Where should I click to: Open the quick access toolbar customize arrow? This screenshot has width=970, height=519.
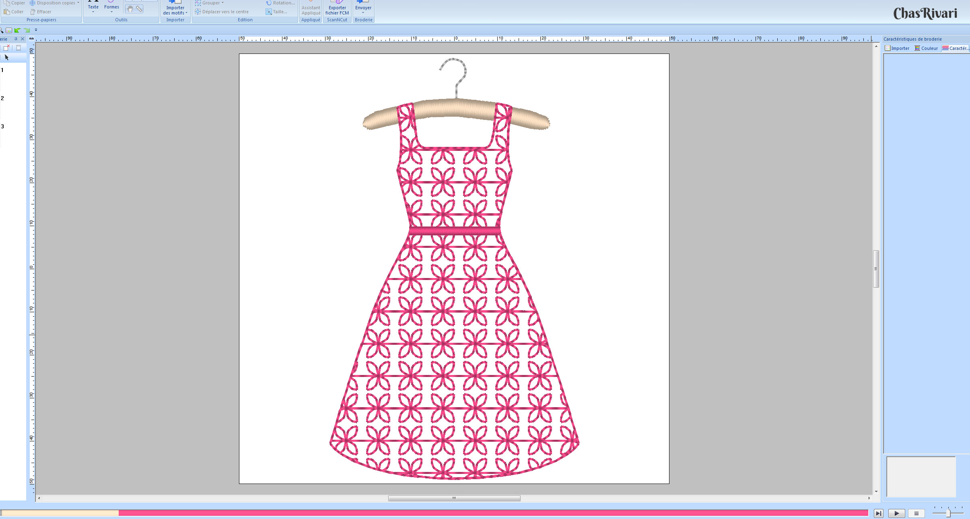coord(36,30)
